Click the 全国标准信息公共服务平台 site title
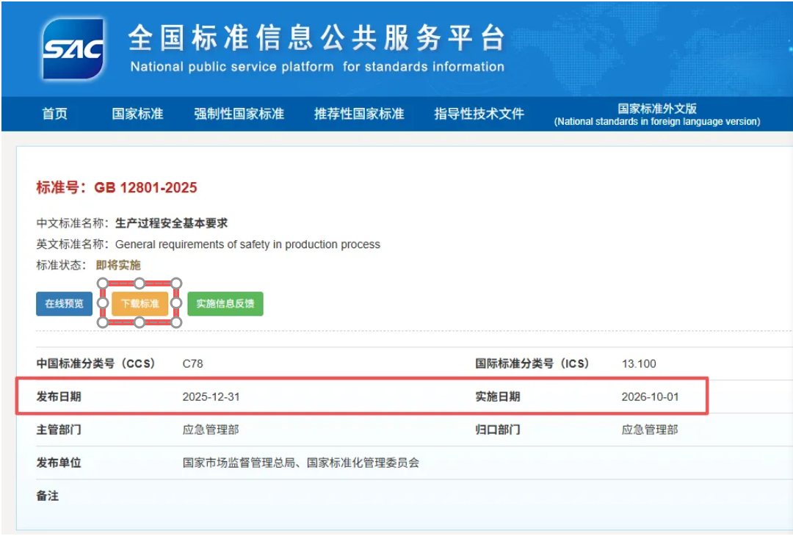793x536 pixels. [316, 38]
